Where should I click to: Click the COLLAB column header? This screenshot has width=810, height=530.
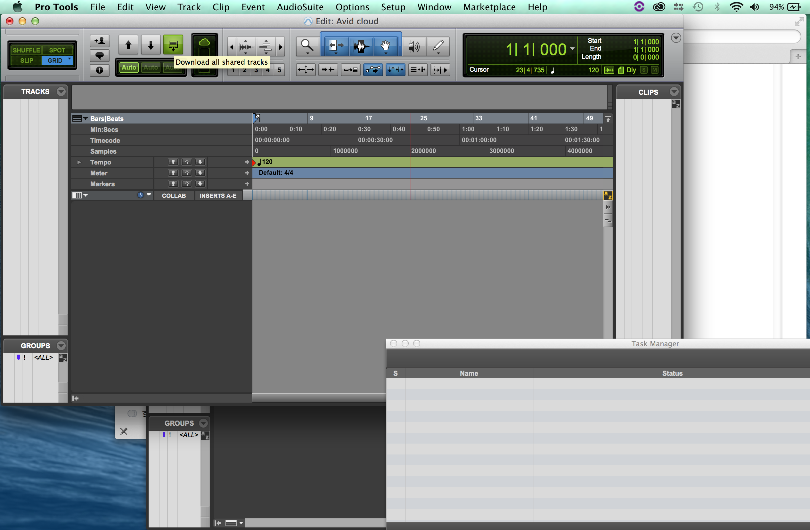point(174,196)
